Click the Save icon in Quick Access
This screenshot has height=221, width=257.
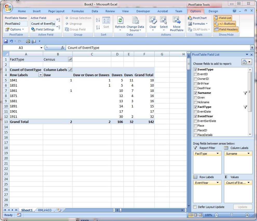coord(6,41)
